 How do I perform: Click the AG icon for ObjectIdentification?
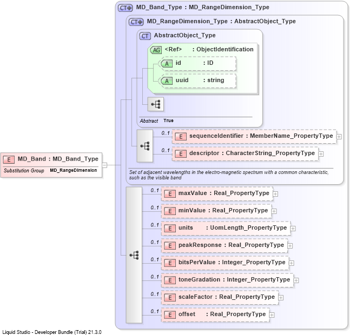click(156, 50)
